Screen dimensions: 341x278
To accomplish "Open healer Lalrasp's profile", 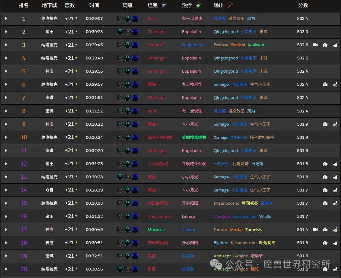I will 188,216.
